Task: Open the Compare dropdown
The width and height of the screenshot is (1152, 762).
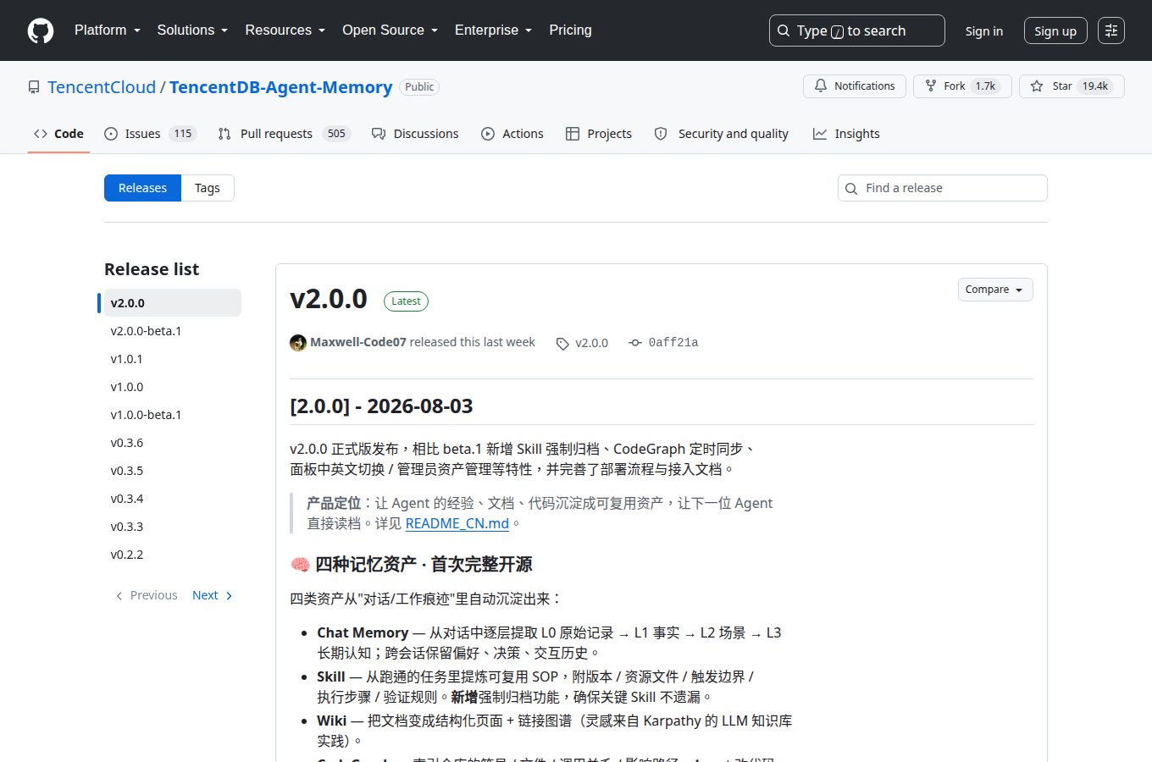Action: (995, 290)
